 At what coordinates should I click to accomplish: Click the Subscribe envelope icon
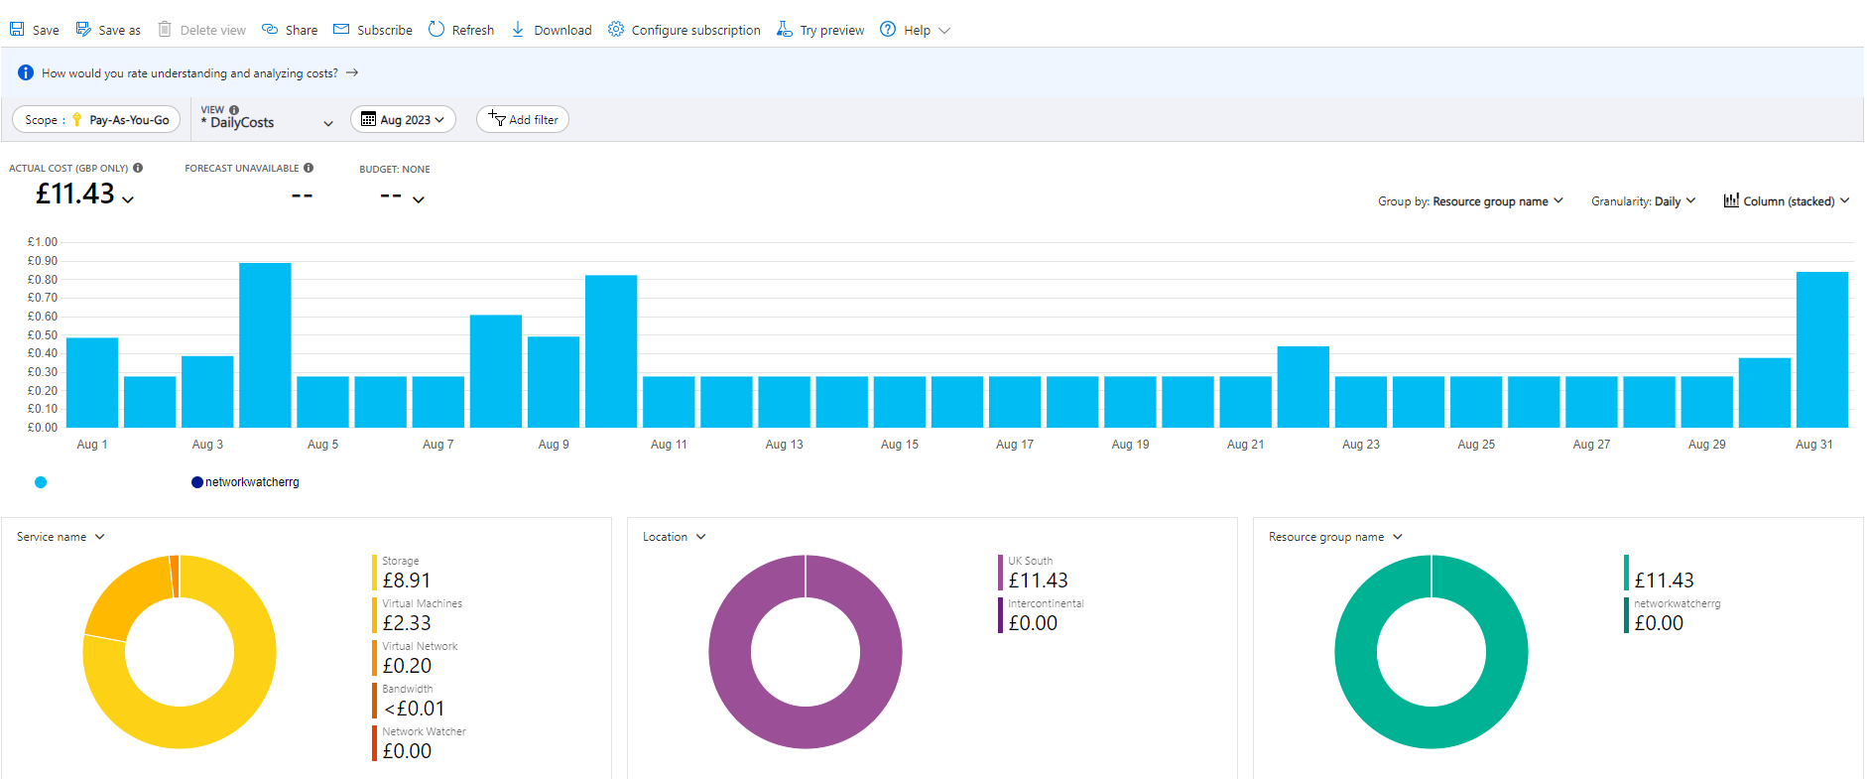point(341,30)
